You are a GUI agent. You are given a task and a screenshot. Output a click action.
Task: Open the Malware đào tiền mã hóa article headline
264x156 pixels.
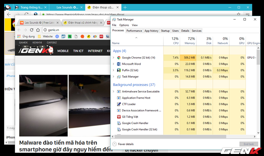tap(66, 146)
